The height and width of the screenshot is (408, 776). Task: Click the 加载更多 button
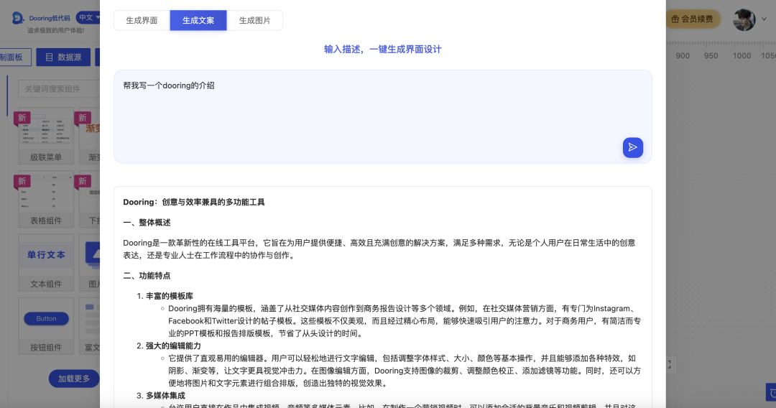click(74, 379)
